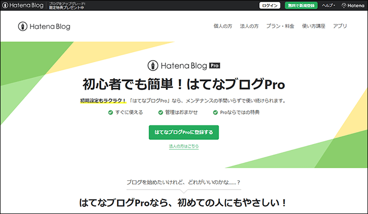Viewport: 368px width, 214px height.
Task: Click highlighted text 初期設定もラクラク！
Action: coord(103,101)
